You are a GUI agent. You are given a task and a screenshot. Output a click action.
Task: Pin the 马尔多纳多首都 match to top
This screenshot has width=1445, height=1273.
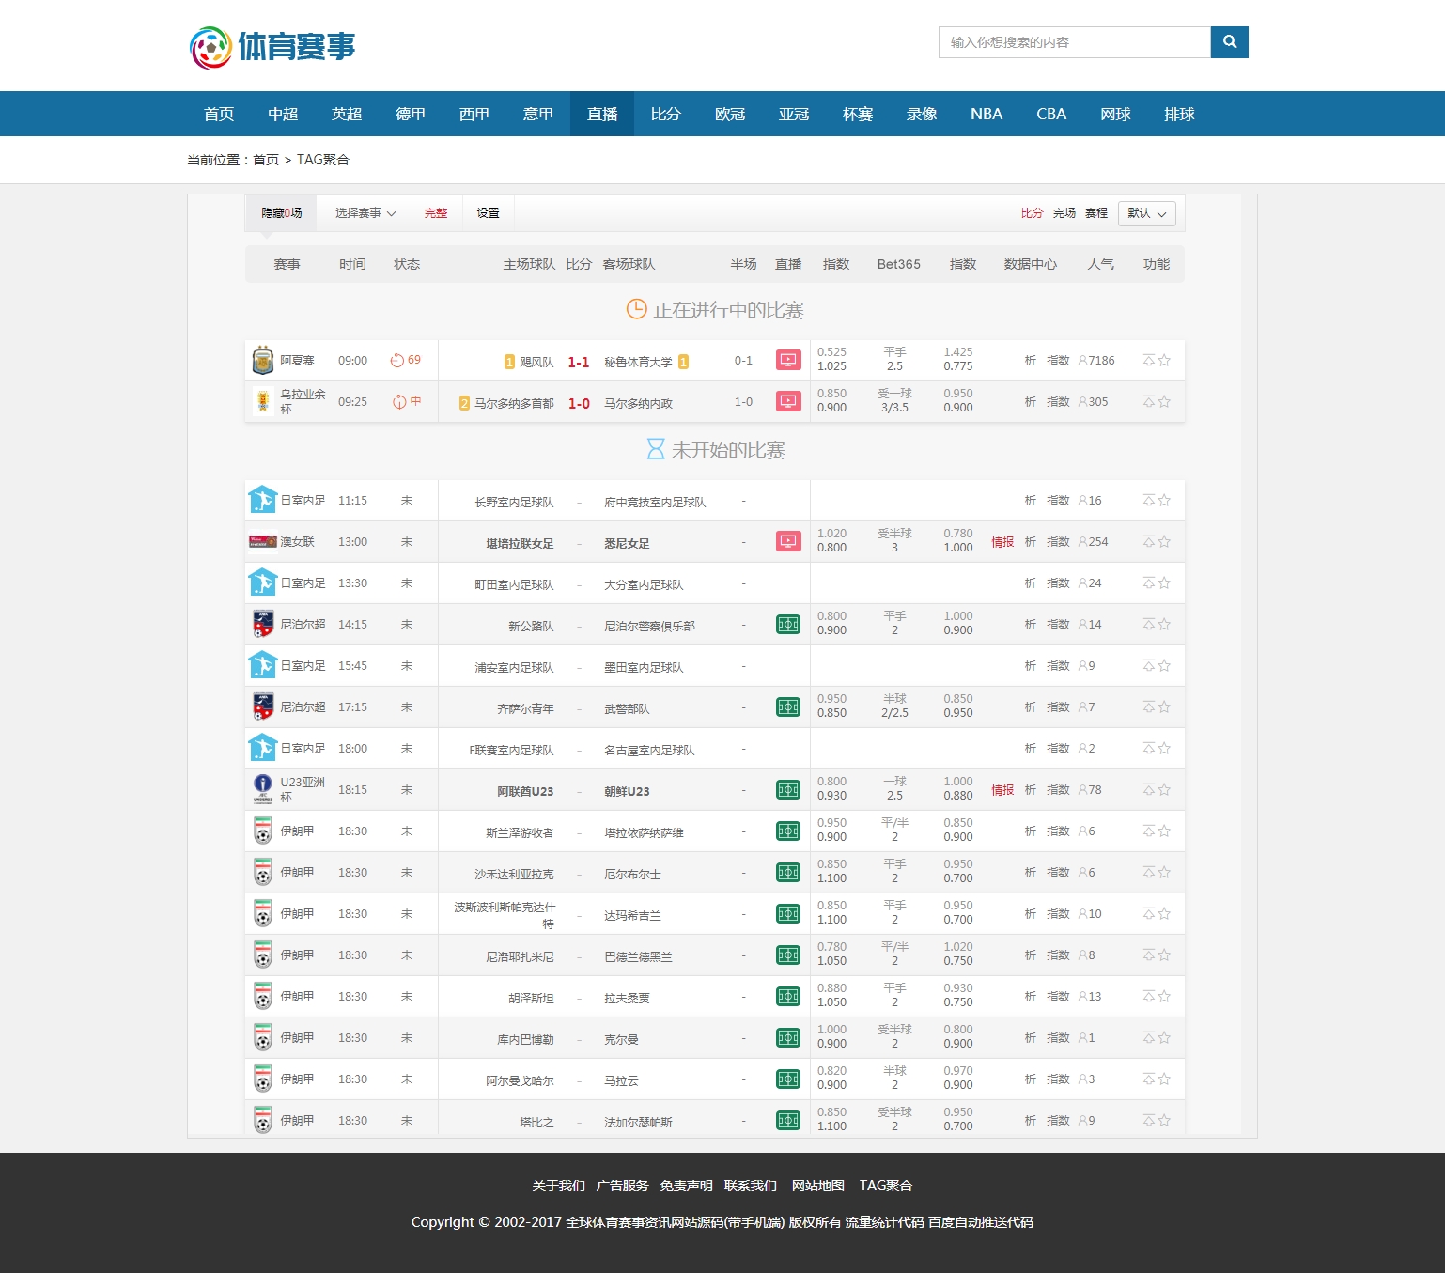(1148, 402)
